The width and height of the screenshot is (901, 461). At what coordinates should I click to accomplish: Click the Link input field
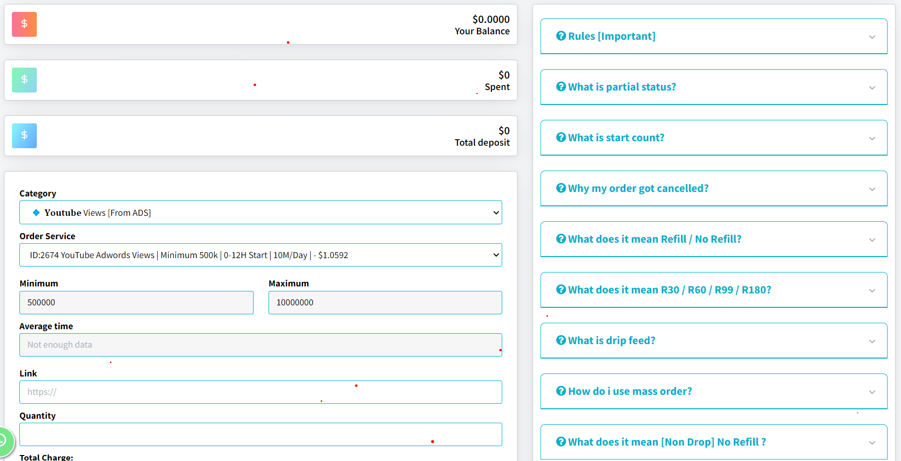click(x=261, y=392)
